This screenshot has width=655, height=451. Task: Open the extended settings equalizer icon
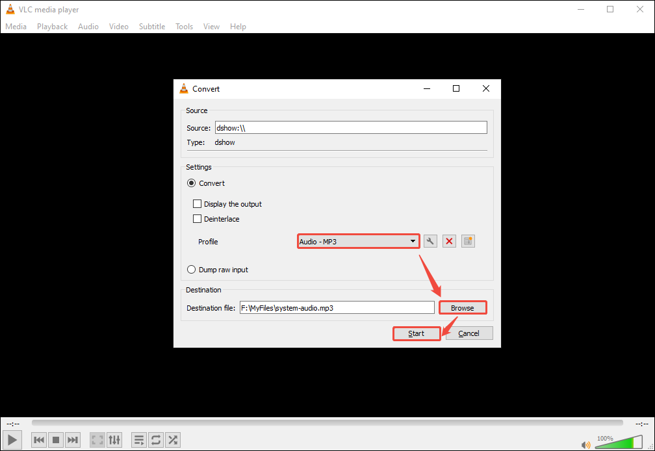114,440
